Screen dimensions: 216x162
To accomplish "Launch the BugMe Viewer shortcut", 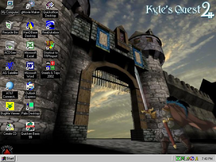I will tap(10, 106).
